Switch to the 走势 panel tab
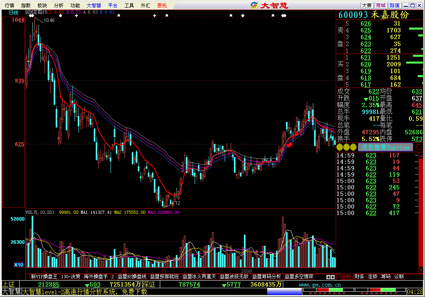This screenshot has height=297, width=425. pyautogui.click(x=373, y=277)
